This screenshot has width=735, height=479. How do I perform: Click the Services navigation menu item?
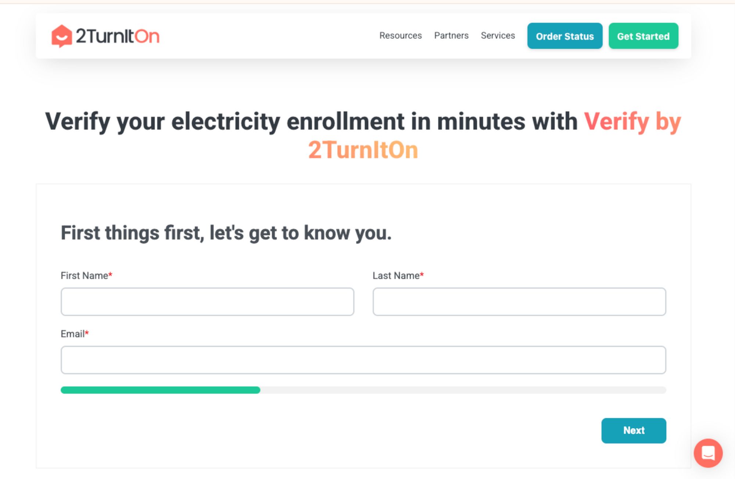tap(496, 36)
